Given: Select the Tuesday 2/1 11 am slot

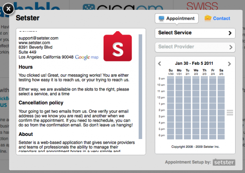Looking at the screenshot, I should click(x=187, y=93).
